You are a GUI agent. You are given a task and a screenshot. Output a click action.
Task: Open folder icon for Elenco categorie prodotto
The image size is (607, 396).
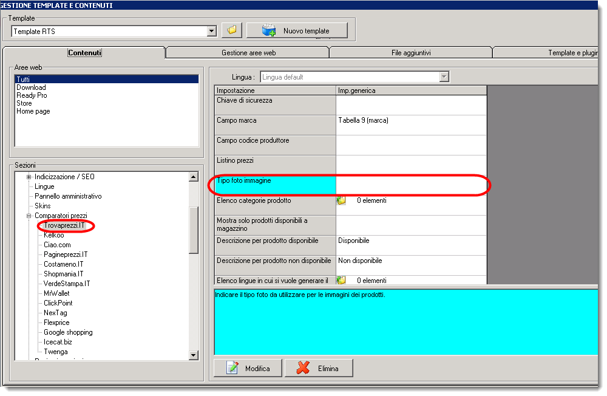[x=341, y=200]
